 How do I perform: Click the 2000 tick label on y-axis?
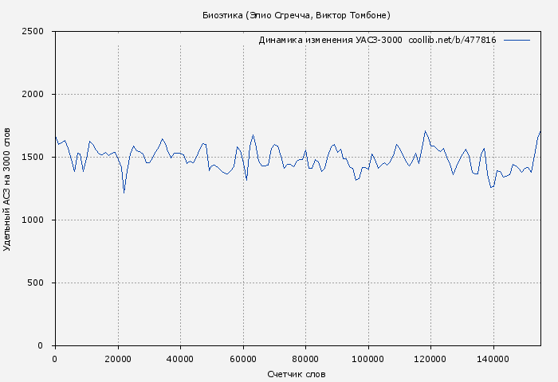click(38, 95)
